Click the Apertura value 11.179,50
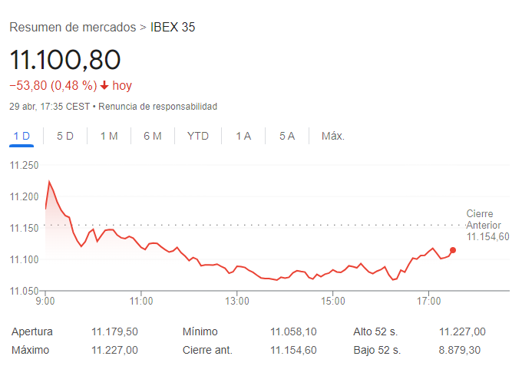Screen dimensions: 522x366 tap(114, 331)
